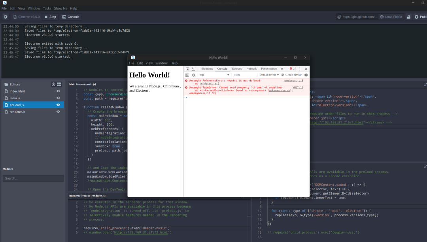The width and height of the screenshot is (427, 242).
Task: Click the Editors folder icon
Action: tap(6, 84)
